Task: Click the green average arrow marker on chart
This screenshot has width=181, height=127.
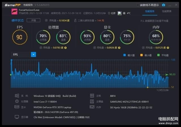Action: coord(167,75)
